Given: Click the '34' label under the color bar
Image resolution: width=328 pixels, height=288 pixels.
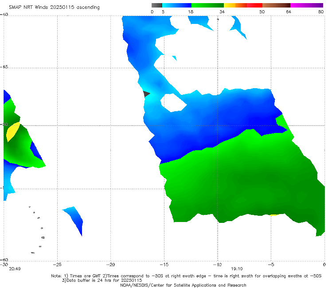Looking at the screenshot, I should [222, 12].
